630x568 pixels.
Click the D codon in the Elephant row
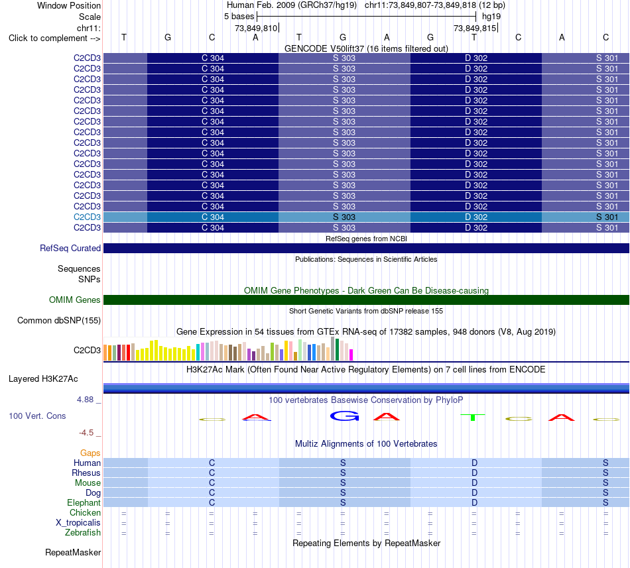click(x=475, y=502)
